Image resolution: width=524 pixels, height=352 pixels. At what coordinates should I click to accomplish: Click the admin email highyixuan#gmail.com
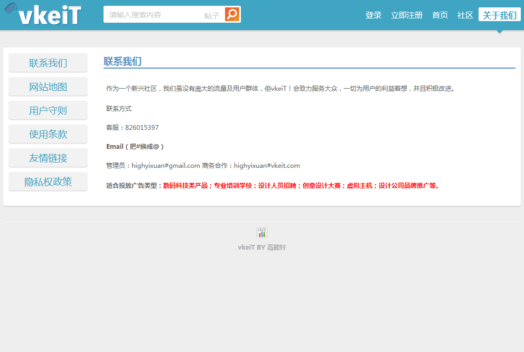click(166, 166)
